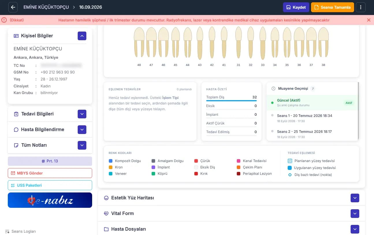Open Seans 1 - 20 Temmuz 2026 entry
Screen dimensions: 374x235
[312, 118]
